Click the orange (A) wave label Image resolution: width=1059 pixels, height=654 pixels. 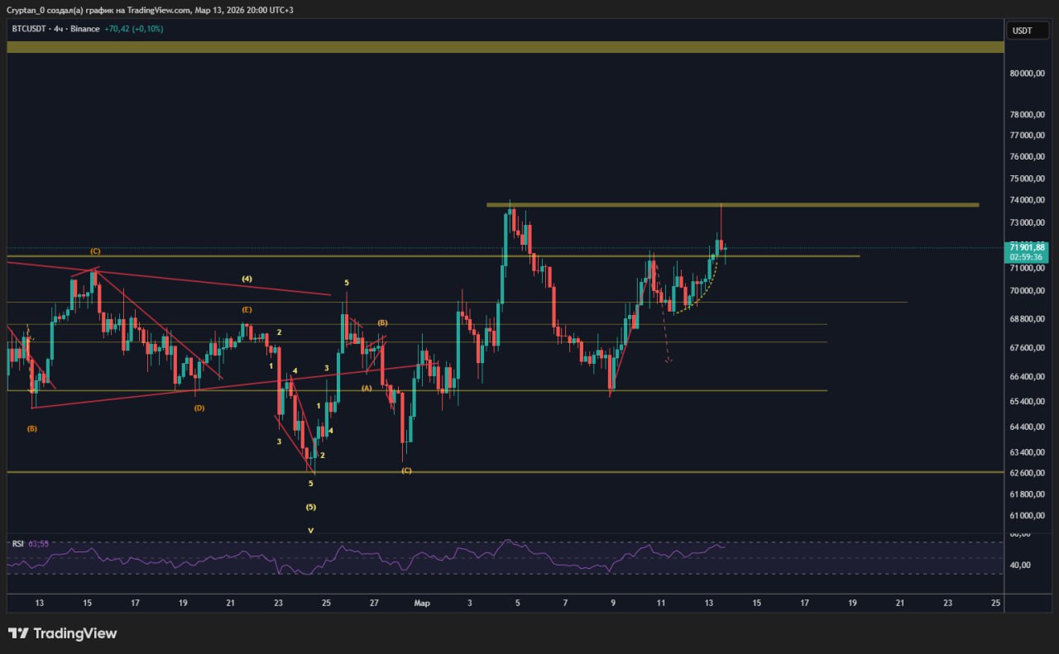tap(367, 387)
